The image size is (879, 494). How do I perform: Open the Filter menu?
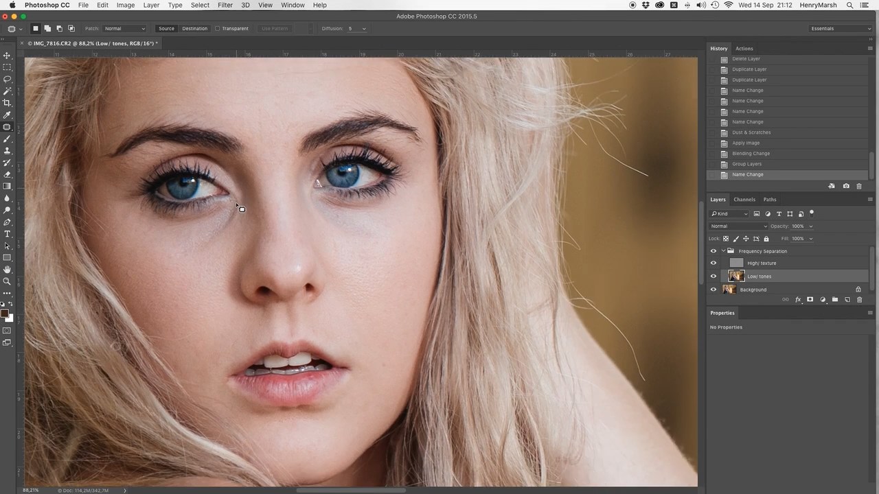click(x=225, y=5)
